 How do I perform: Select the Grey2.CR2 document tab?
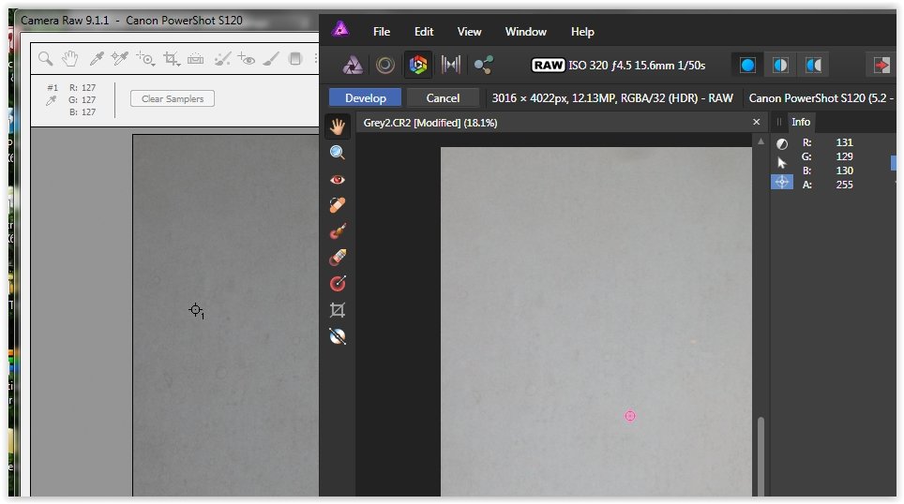tap(430, 123)
